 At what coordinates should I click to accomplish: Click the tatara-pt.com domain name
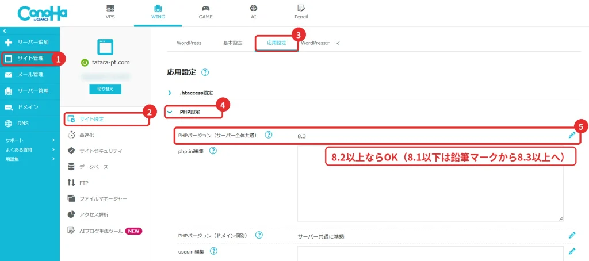(x=110, y=62)
